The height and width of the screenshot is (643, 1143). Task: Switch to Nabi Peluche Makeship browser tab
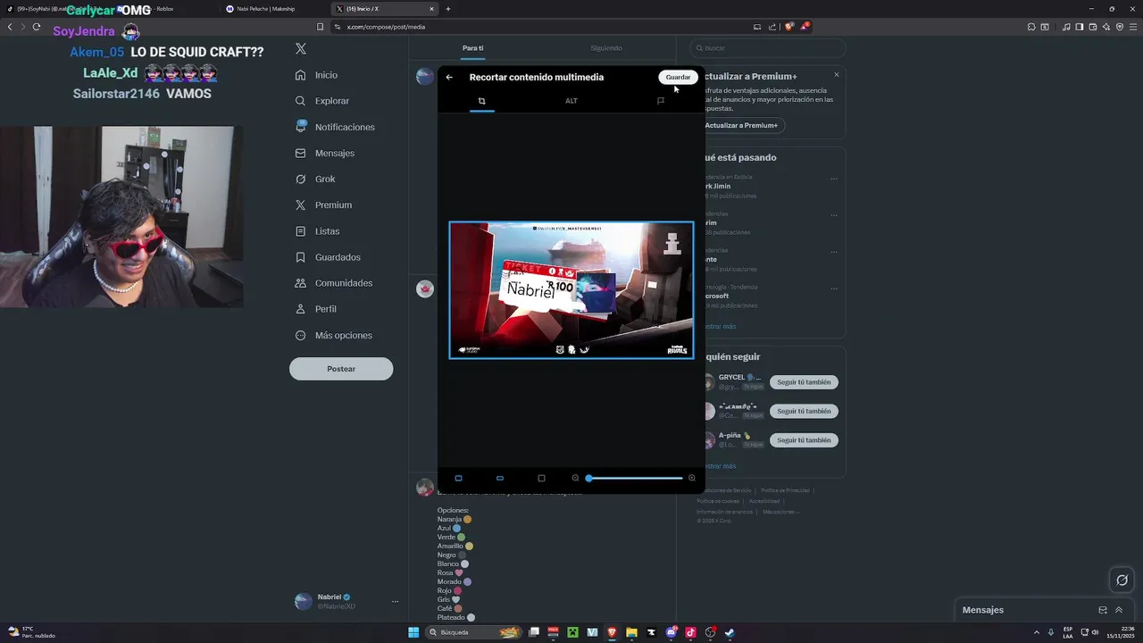(269, 9)
